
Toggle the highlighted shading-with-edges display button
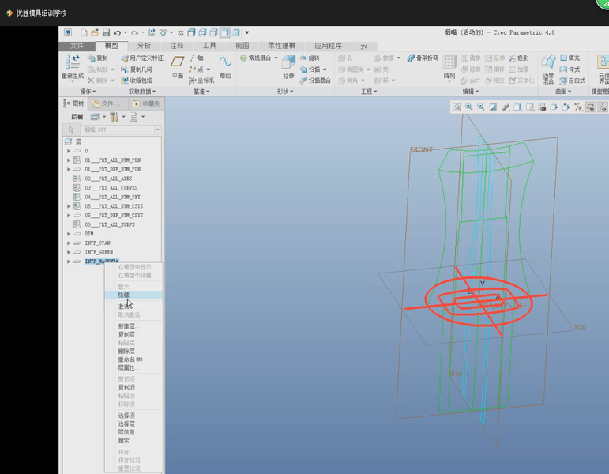point(224,32)
